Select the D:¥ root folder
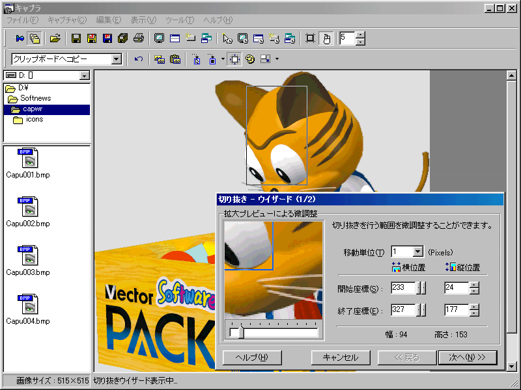 pos(17,88)
